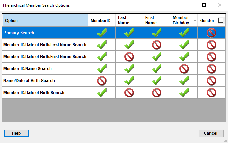The width and height of the screenshot is (228, 143).
Task: Click the Cancel button
Action: tap(211, 133)
